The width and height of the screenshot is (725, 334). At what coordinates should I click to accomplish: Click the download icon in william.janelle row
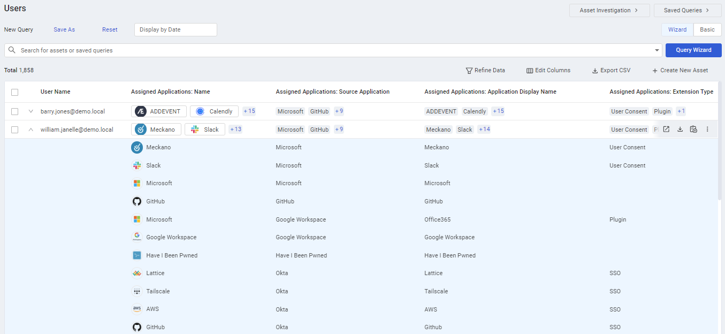tap(680, 129)
